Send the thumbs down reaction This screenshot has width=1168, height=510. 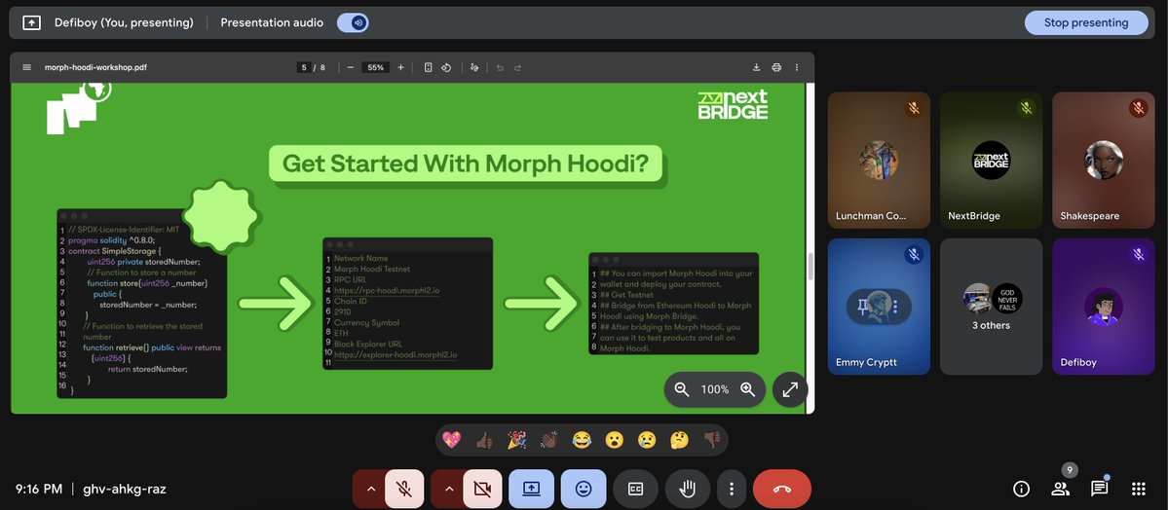coord(712,440)
